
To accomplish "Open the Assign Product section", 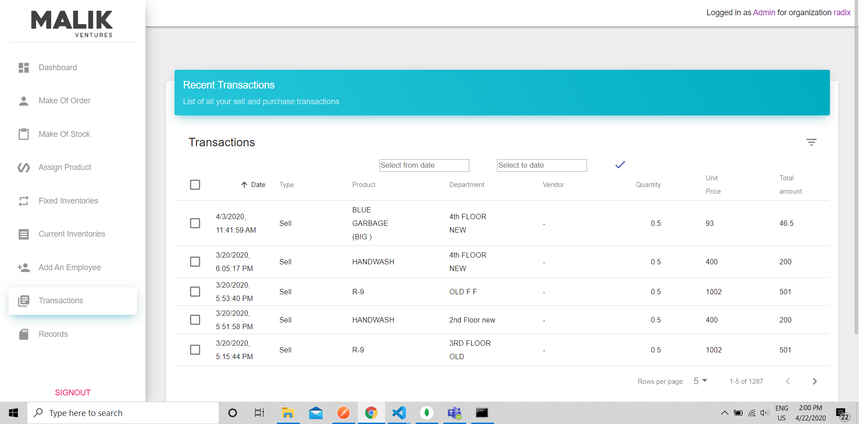I will click(72, 168).
